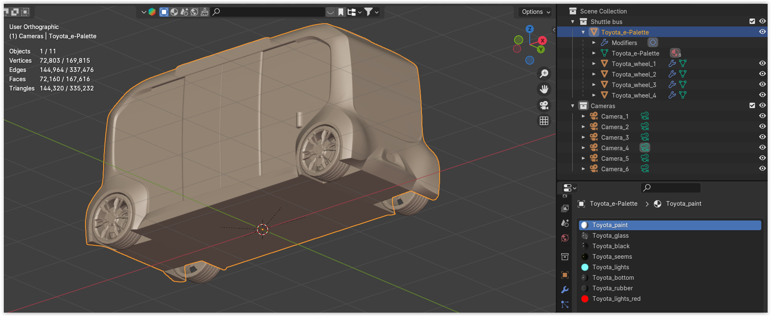
Task: Click the bookmark icon next to the search field
Action: (x=341, y=12)
